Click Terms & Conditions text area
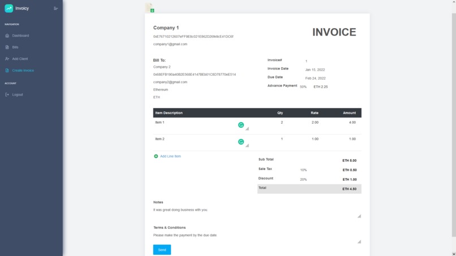The width and height of the screenshot is (456, 256). pyautogui.click(x=257, y=238)
